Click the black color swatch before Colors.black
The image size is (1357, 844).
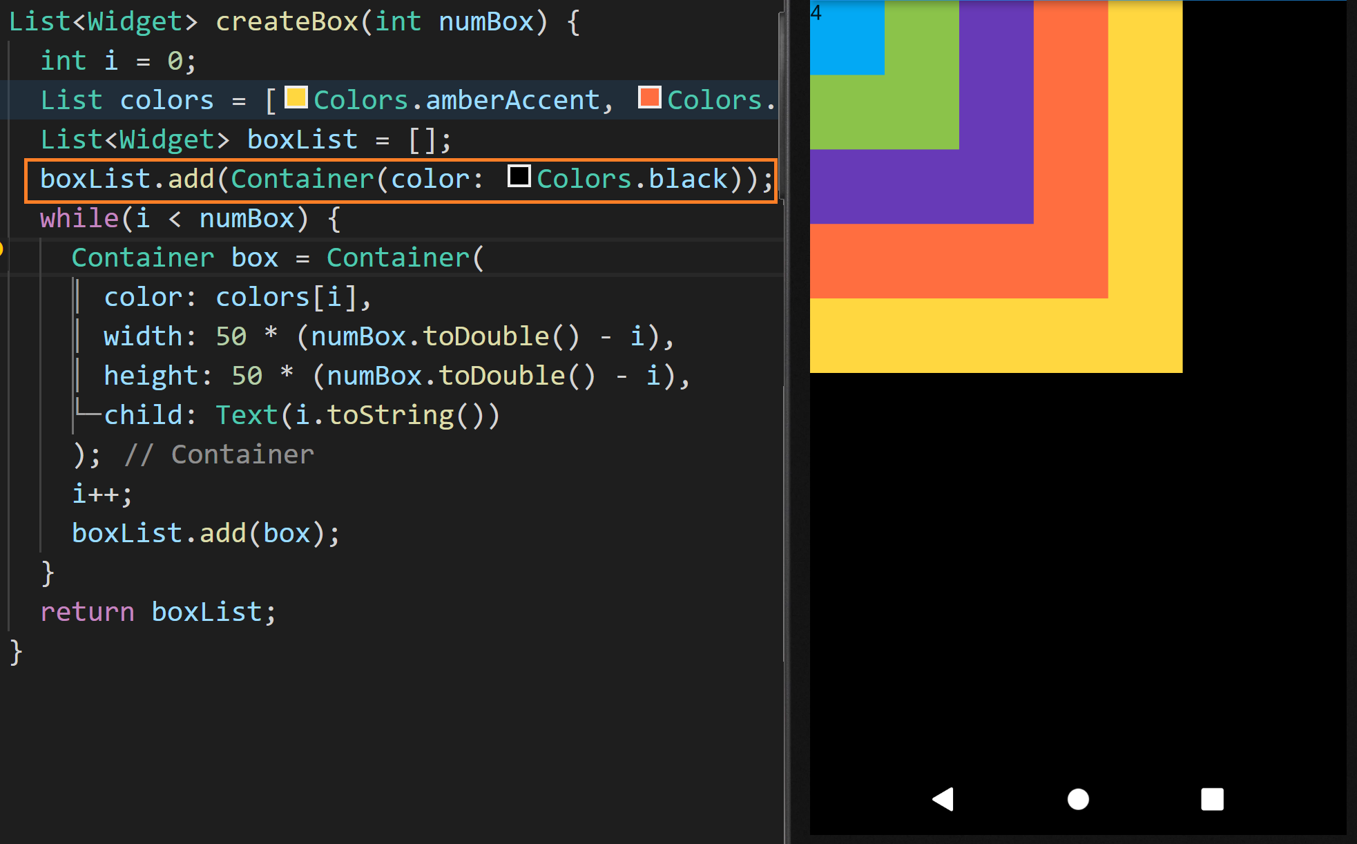coord(519,176)
